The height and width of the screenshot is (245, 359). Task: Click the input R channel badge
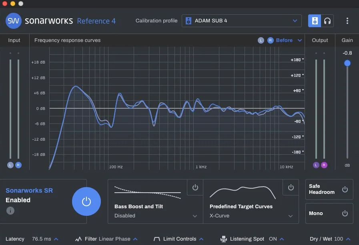point(18,165)
